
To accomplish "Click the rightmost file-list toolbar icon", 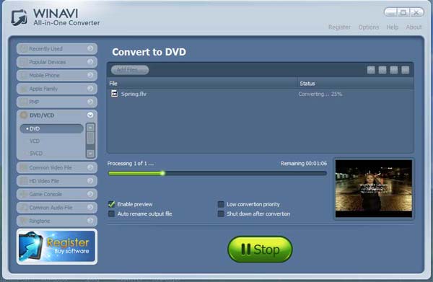I will (x=405, y=70).
